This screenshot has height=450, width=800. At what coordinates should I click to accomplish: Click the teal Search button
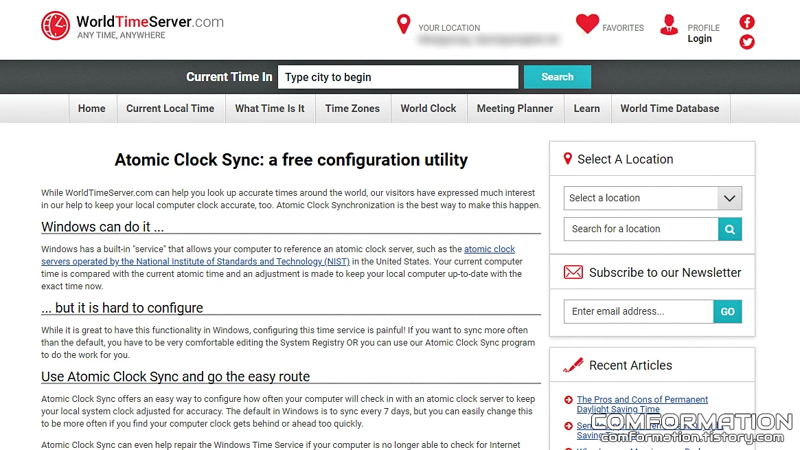click(x=557, y=77)
